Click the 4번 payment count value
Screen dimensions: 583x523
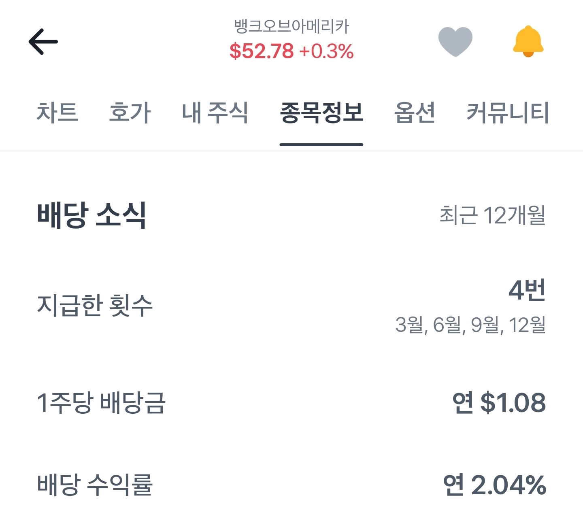point(527,290)
